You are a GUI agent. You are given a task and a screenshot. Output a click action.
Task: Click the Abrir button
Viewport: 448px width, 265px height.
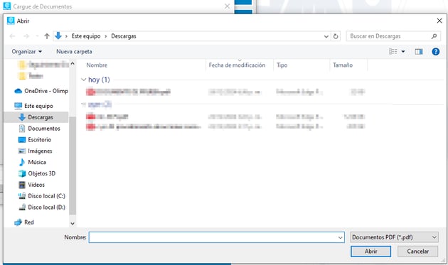click(x=371, y=252)
